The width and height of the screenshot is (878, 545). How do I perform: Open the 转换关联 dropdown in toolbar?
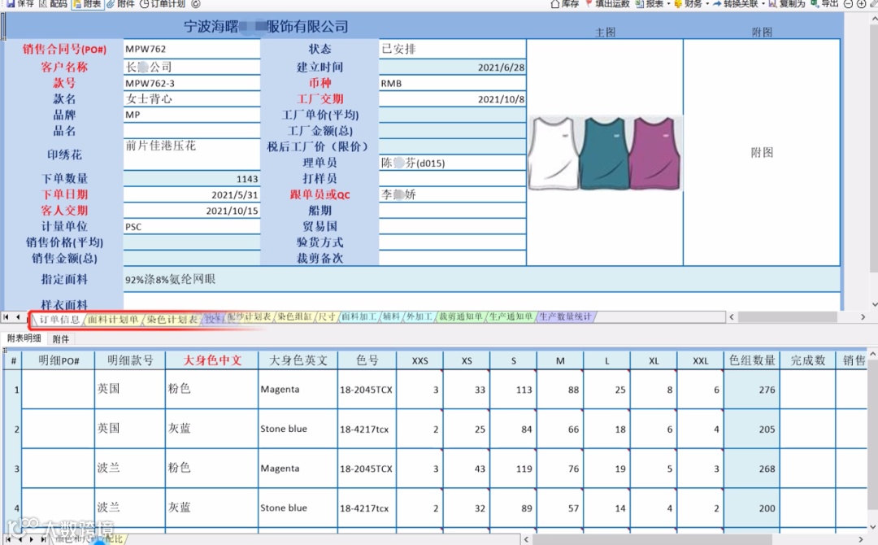(739, 3)
